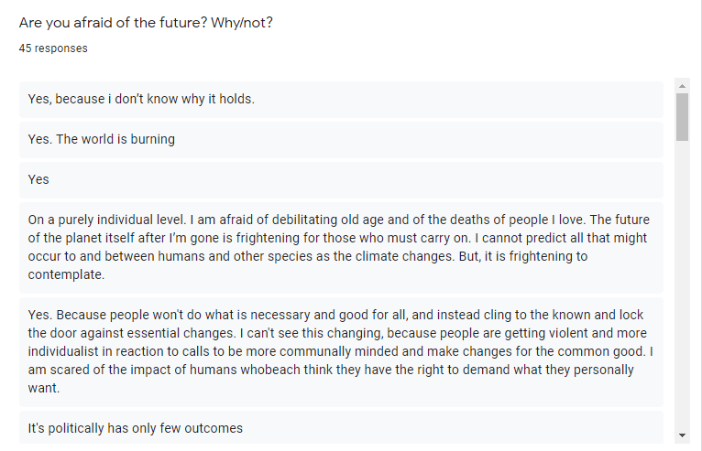Select the response starting "Yes. Because people won't do"
This screenshot has height=451, width=702.
(x=340, y=351)
